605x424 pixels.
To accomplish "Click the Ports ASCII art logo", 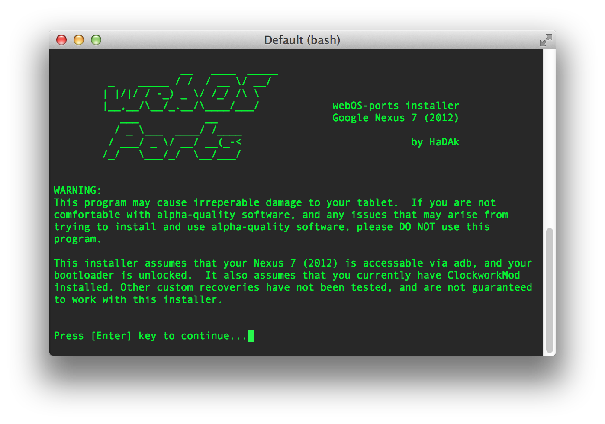I will [172, 141].
